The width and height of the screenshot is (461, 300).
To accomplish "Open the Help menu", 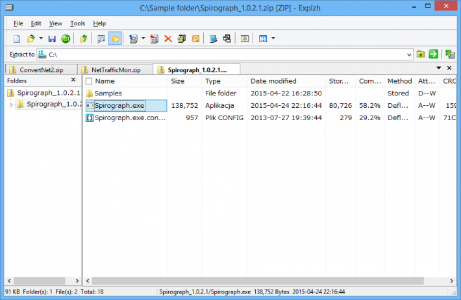I will click(99, 23).
